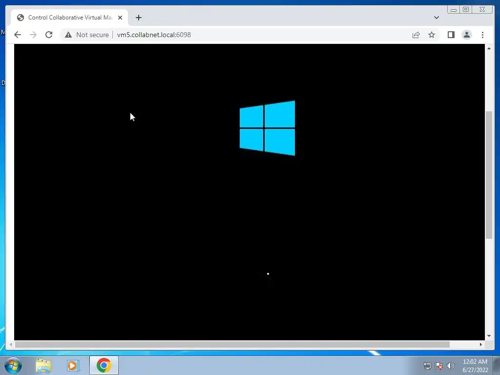The image size is (500, 375).
Task: Go back using the browser back arrow
Action: [18, 35]
